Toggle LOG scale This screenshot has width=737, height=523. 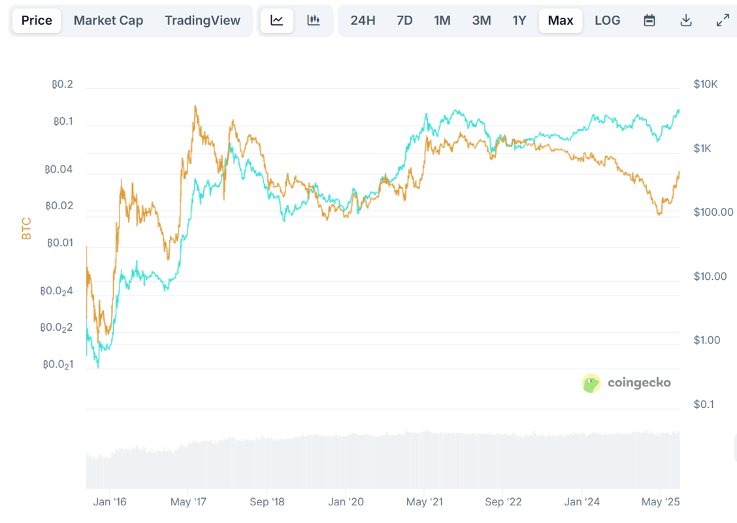607,21
